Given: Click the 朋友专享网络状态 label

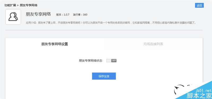Looking at the screenshot, I should pyautogui.click(x=91, y=61).
